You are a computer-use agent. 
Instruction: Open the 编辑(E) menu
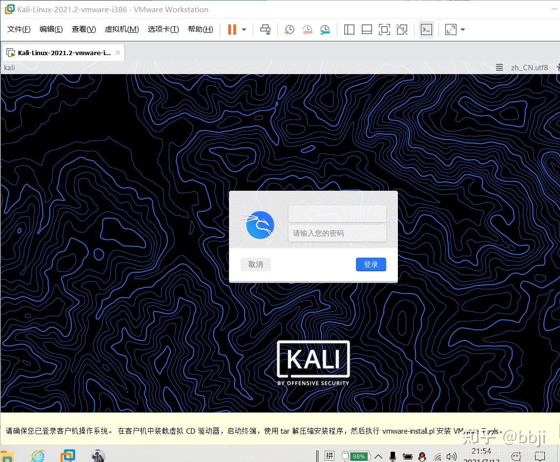pos(51,29)
